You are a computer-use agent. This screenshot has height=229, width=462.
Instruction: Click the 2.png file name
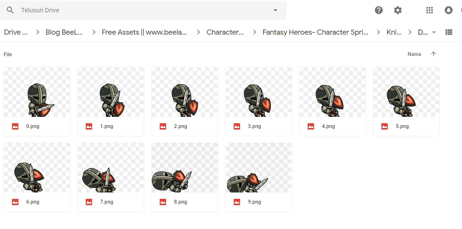tap(181, 126)
